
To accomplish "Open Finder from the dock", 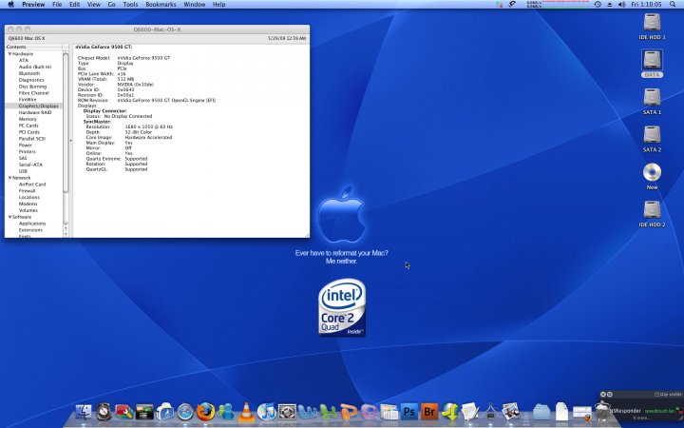I will (84, 412).
